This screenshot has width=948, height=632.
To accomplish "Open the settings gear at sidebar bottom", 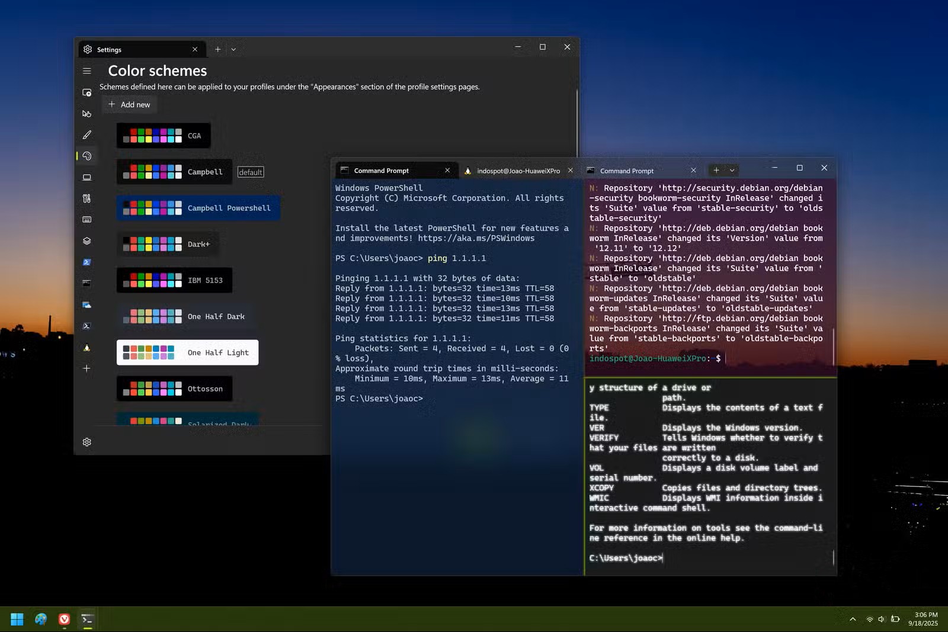I will [x=87, y=442].
